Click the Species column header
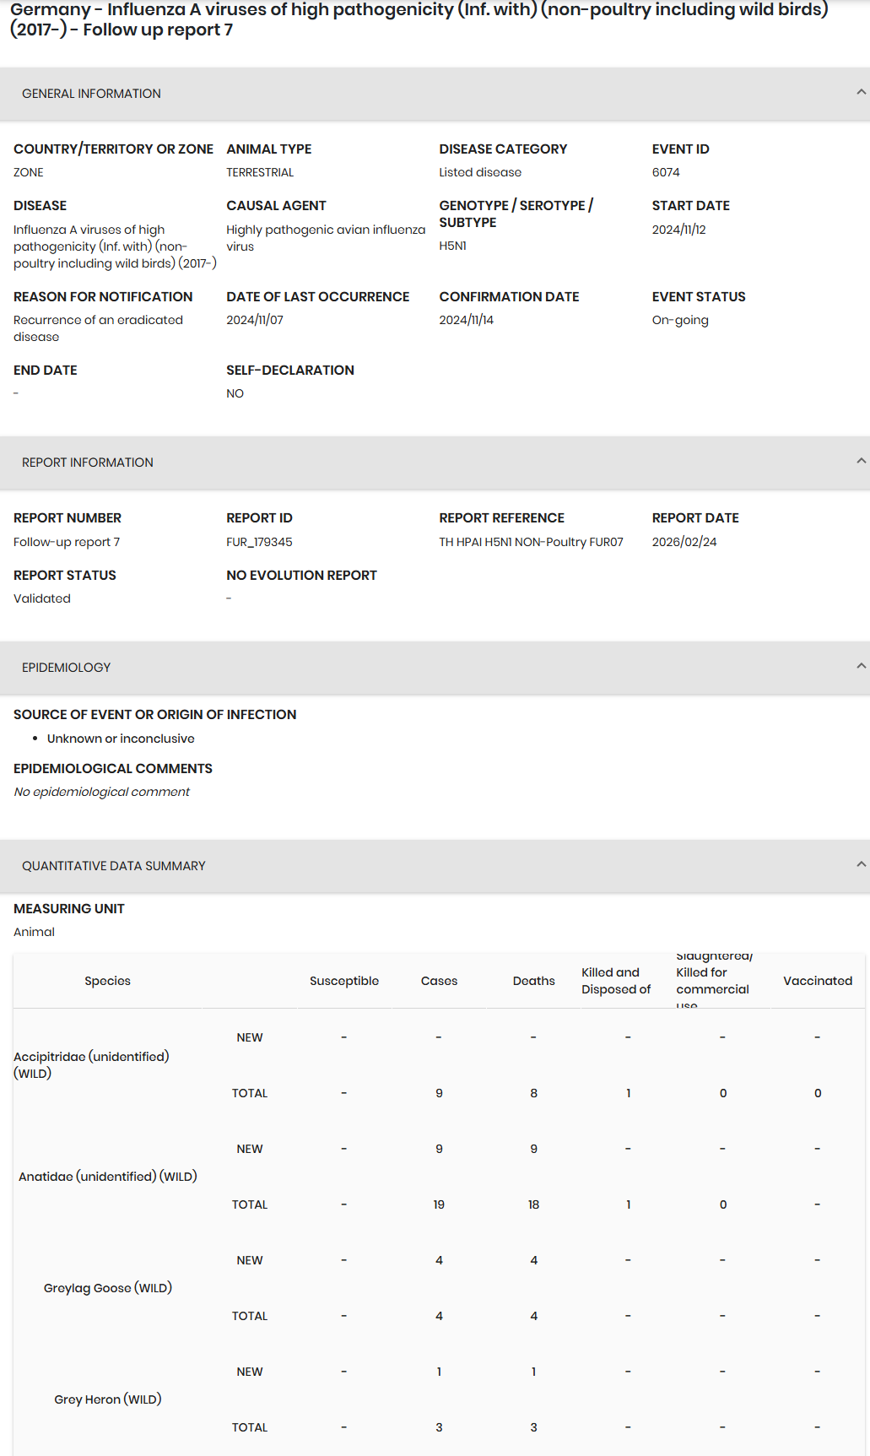This screenshot has width=870, height=1456. pyautogui.click(x=107, y=981)
